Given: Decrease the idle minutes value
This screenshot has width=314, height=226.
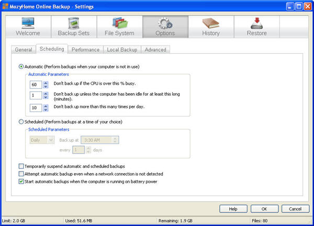Looking at the screenshot, I should click(x=46, y=97).
